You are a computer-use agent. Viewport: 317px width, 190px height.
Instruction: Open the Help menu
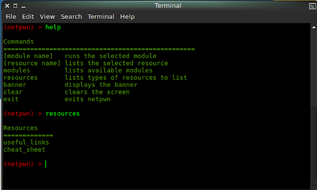tap(127, 16)
